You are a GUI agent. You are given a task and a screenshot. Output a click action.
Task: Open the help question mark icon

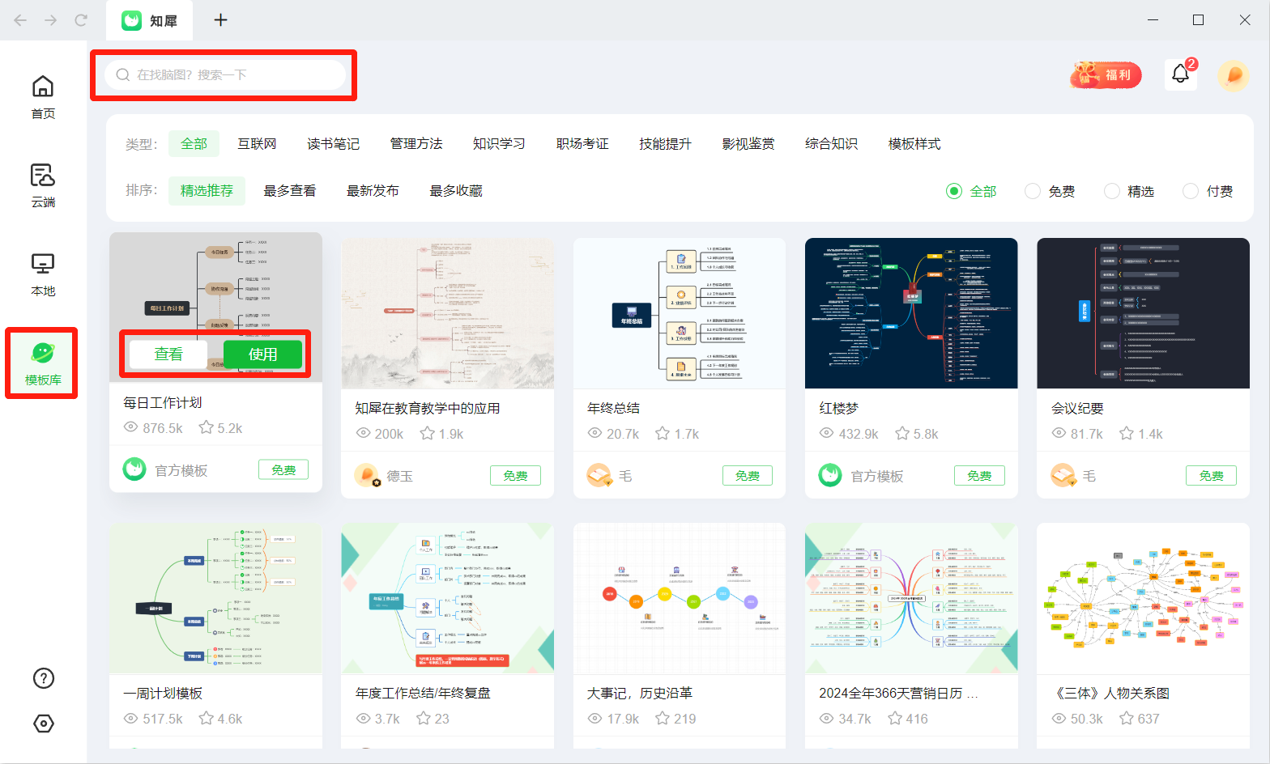tap(43, 678)
